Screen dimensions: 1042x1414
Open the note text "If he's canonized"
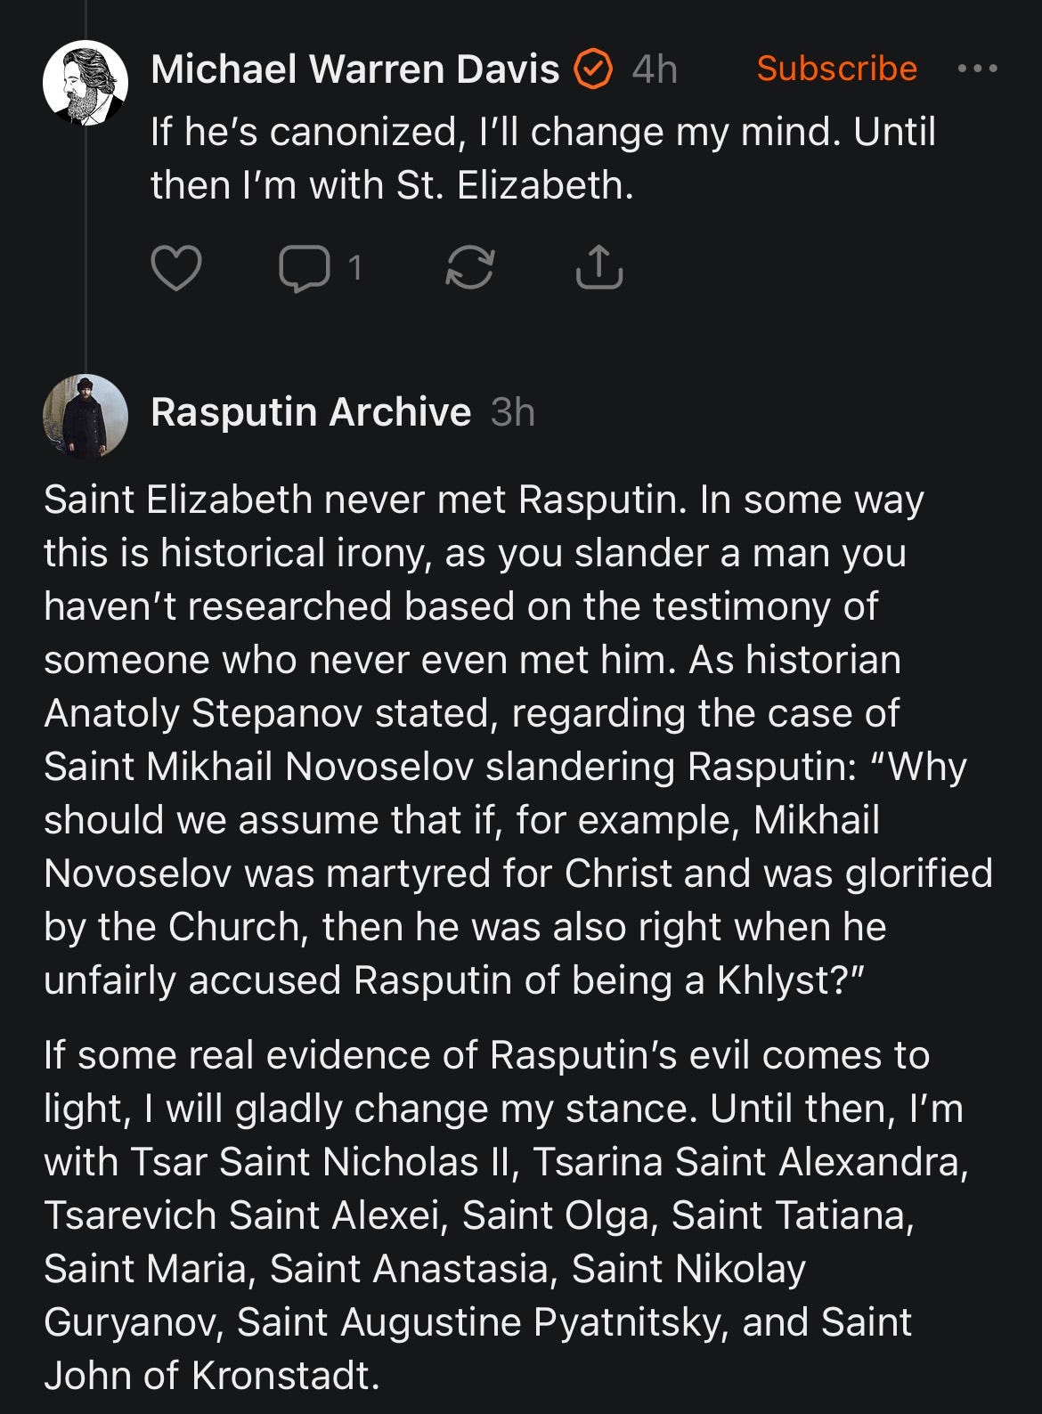click(541, 158)
